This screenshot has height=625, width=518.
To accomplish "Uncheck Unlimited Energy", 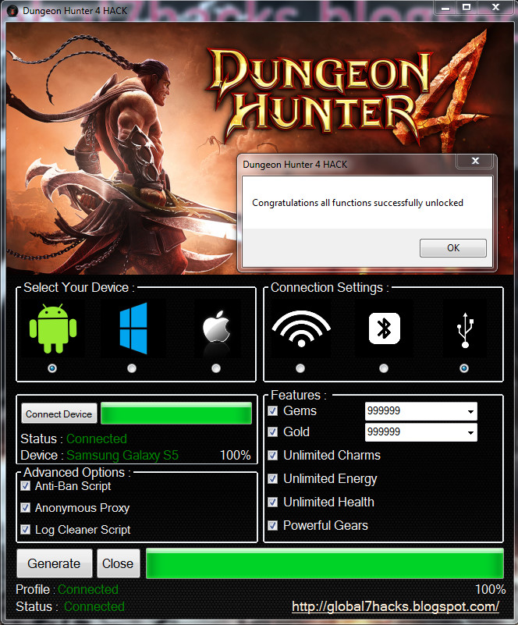I will [273, 479].
